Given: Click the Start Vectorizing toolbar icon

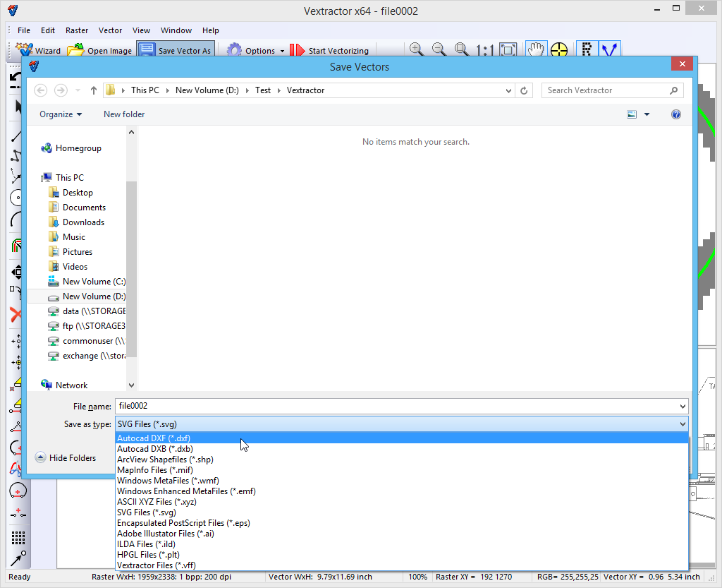Looking at the screenshot, I should [298, 50].
